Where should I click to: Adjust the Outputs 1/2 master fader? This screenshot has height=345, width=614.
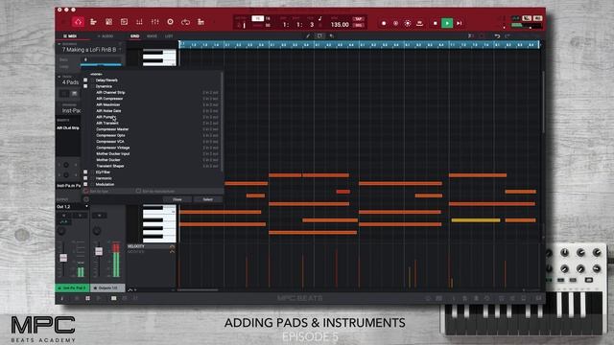[x=99, y=251]
